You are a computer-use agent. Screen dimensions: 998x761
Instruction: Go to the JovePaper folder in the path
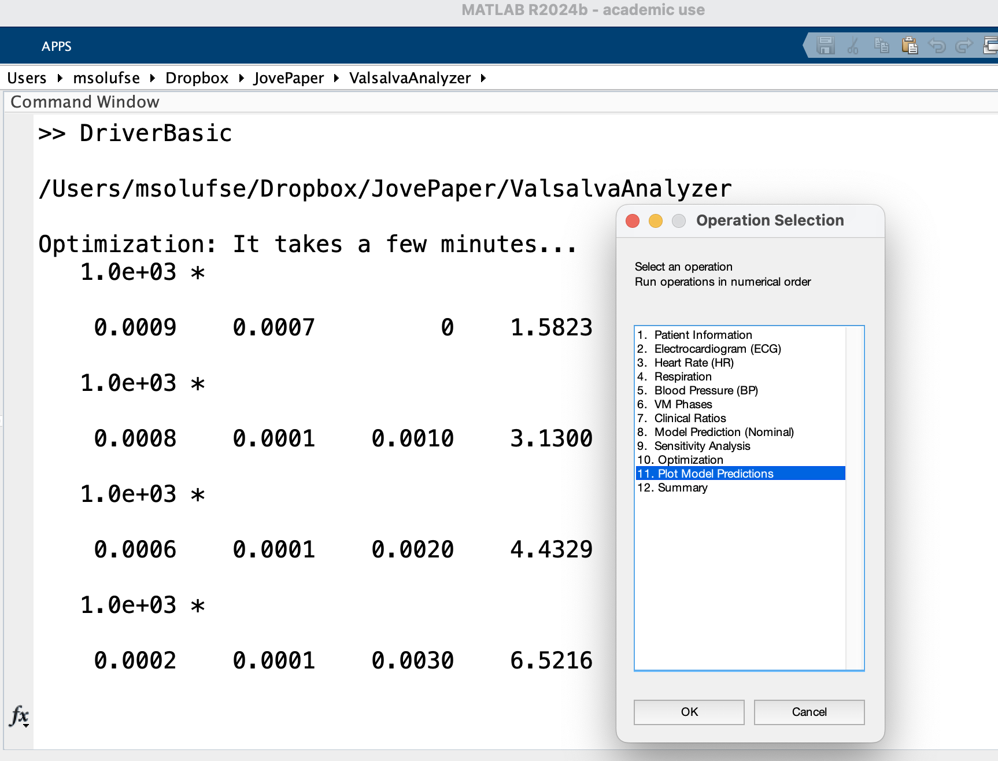[289, 78]
